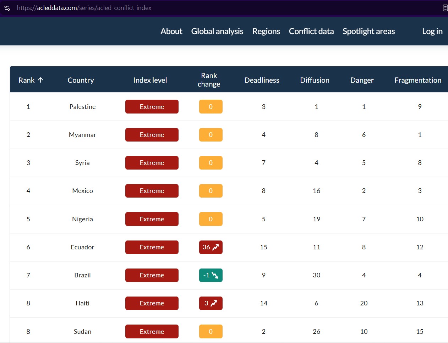Viewport: 448px width, 343px height.
Task: Click the Palestine country cell
Action: 82,107
